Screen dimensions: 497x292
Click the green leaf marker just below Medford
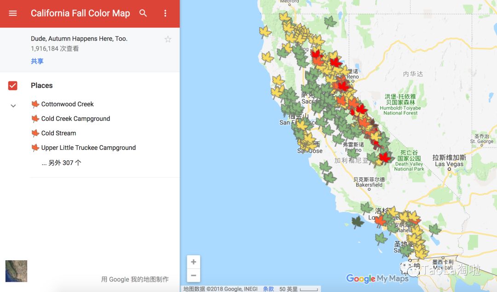(x=330, y=22)
